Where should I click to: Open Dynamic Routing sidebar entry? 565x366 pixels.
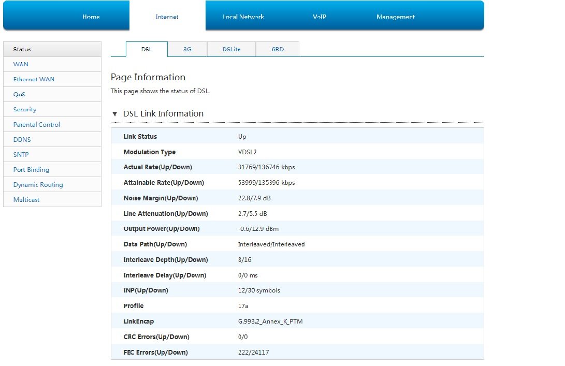point(52,185)
